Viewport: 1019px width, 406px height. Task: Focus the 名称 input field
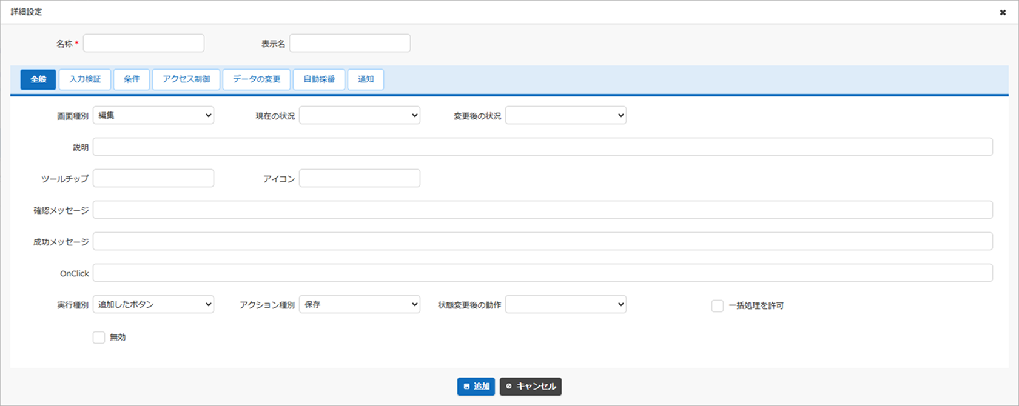coord(144,44)
